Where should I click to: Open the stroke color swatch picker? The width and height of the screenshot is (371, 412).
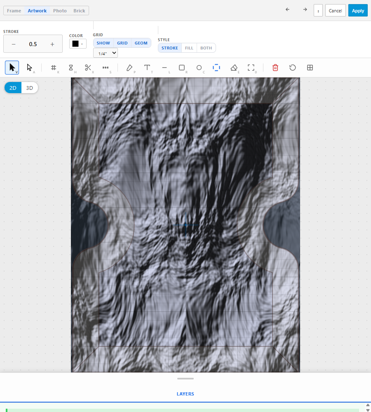tap(78, 44)
